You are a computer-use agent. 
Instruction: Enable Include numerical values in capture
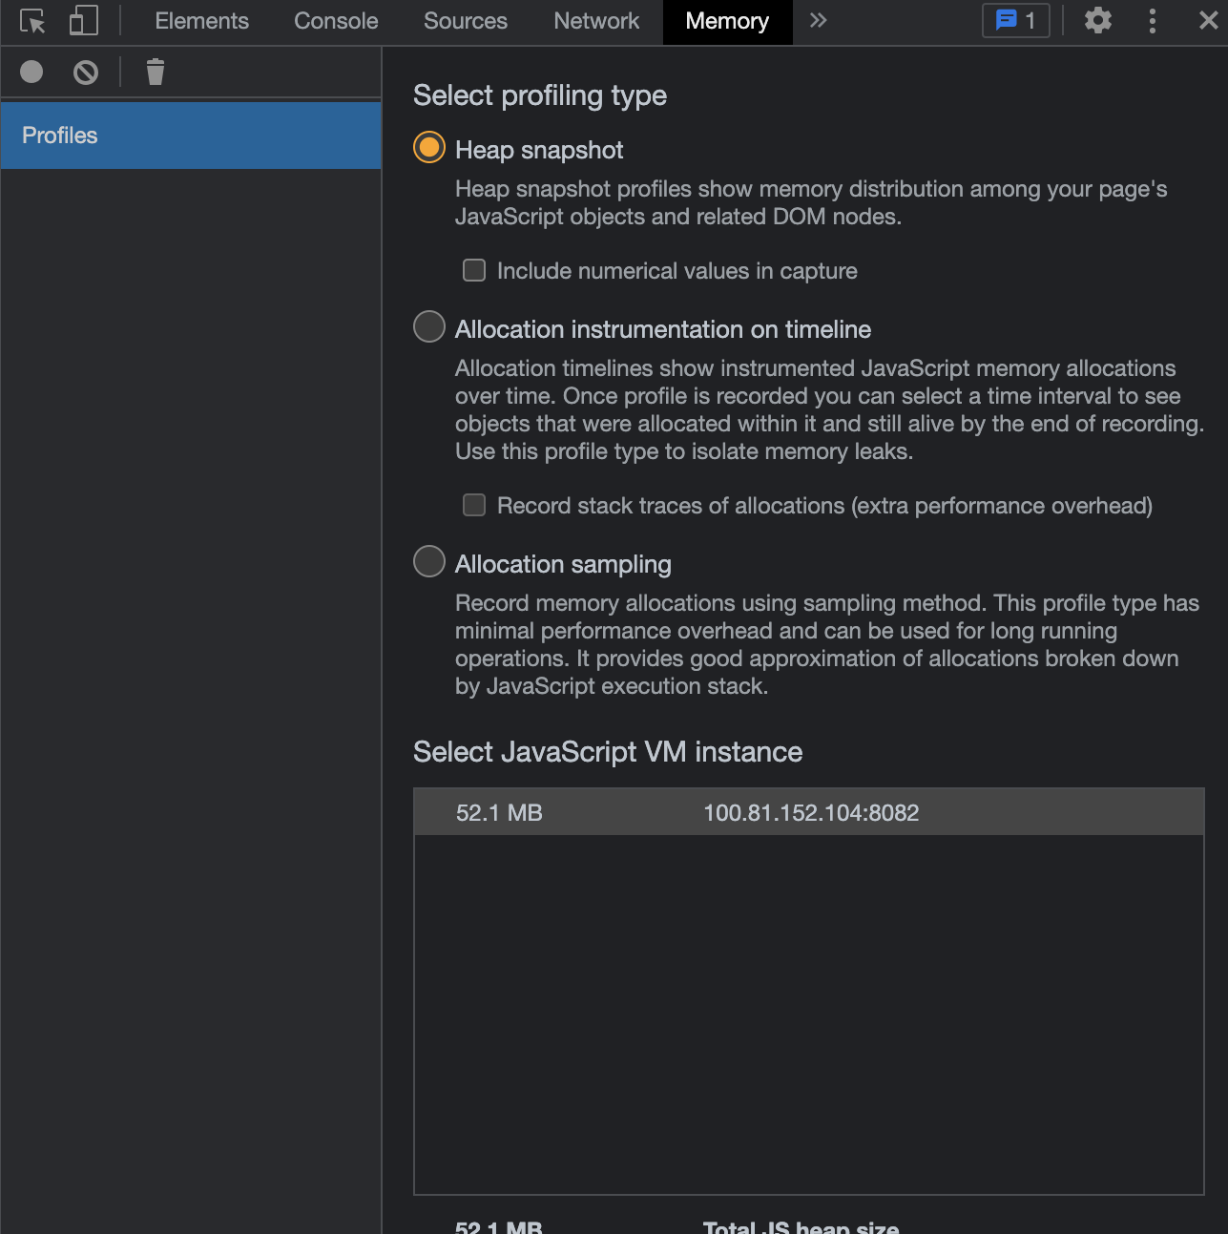(474, 271)
